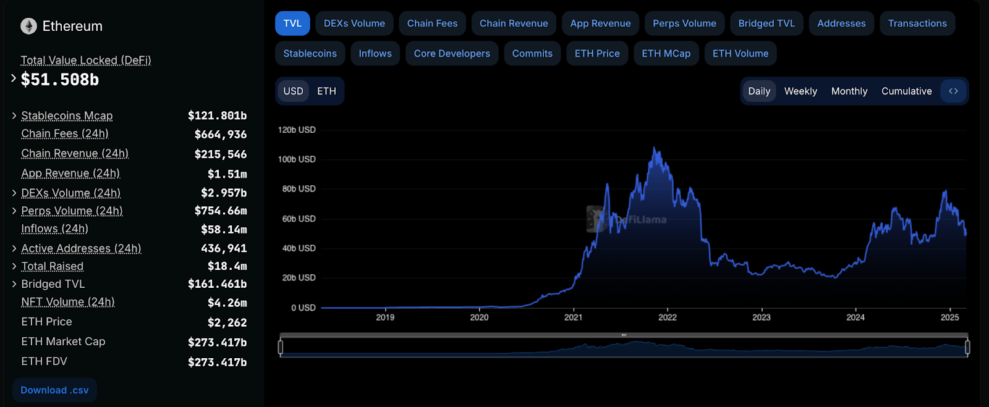
Task: Click the 436,941 active addresses value
Action: pos(224,248)
